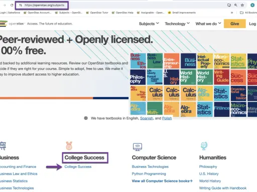The image size is (257, 192).
Task: Open Business Statistics link
Action: tap(14, 181)
